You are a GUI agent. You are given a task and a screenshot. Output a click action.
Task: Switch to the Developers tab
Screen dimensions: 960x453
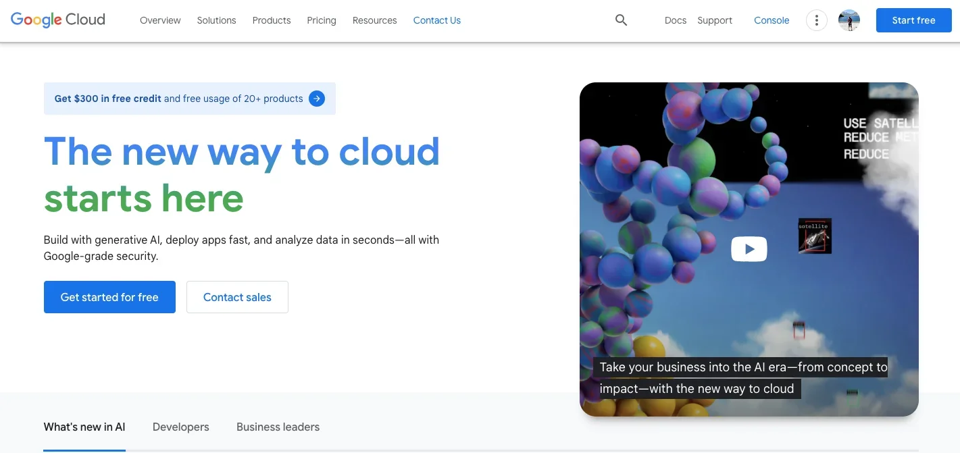(180, 427)
